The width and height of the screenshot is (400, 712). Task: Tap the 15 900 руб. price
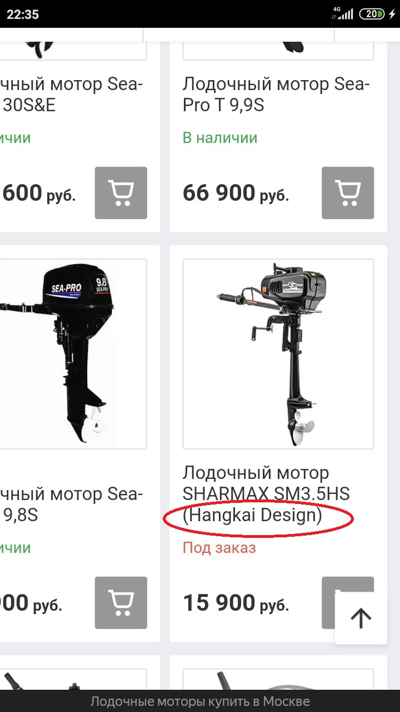236,603
